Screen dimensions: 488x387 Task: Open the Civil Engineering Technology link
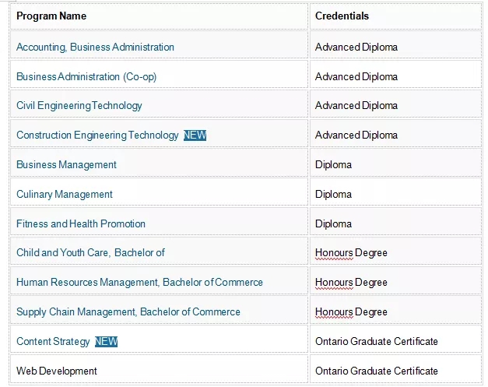pos(79,105)
